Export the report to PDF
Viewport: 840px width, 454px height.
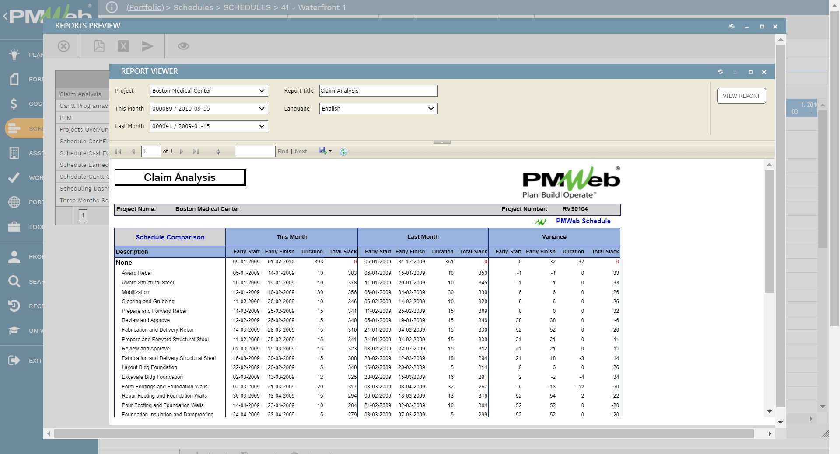click(x=99, y=46)
